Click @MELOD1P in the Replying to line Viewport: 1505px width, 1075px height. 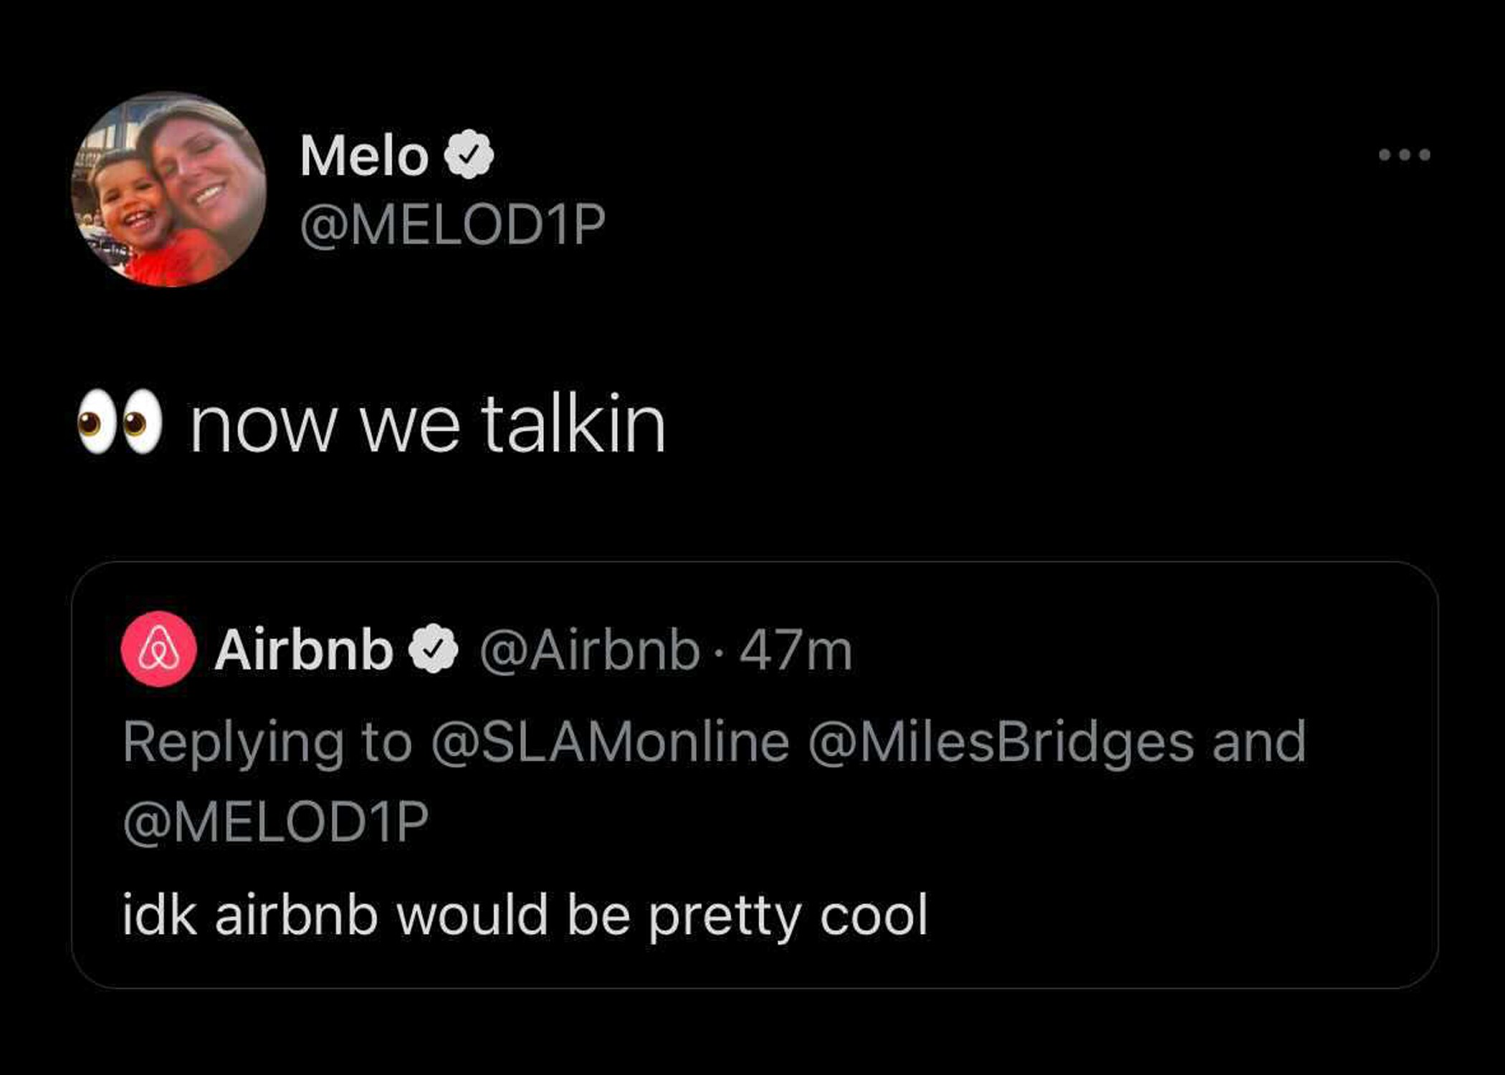(276, 821)
